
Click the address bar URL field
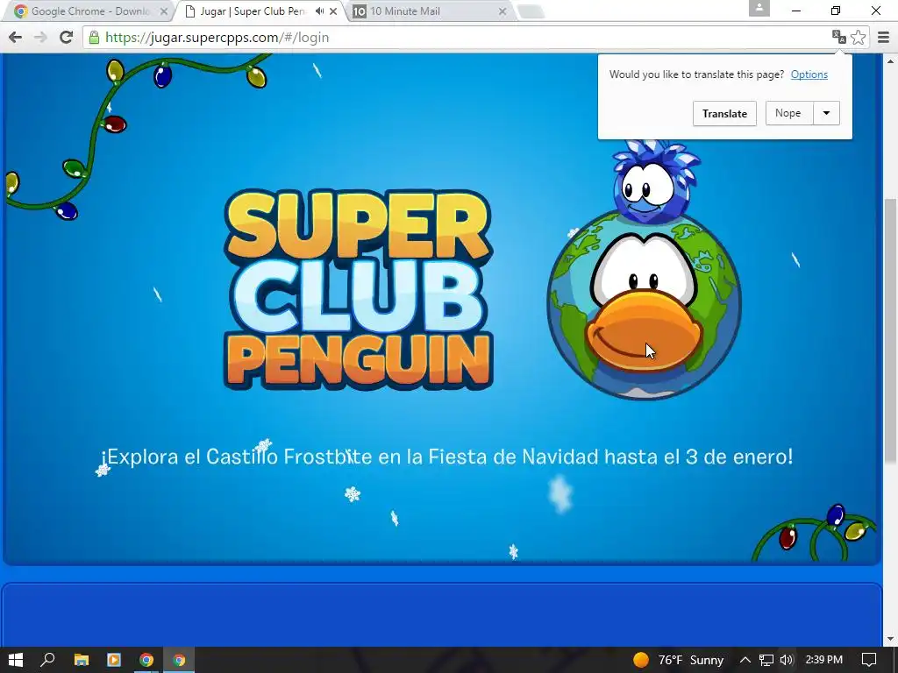click(x=458, y=37)
